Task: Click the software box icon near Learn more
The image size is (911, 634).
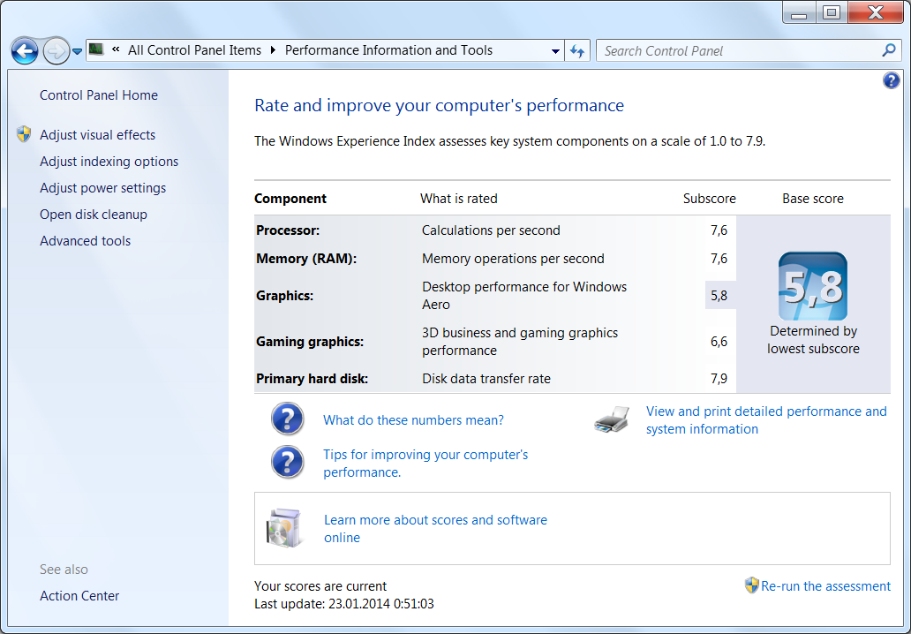Action: click(x=284, y=528)
